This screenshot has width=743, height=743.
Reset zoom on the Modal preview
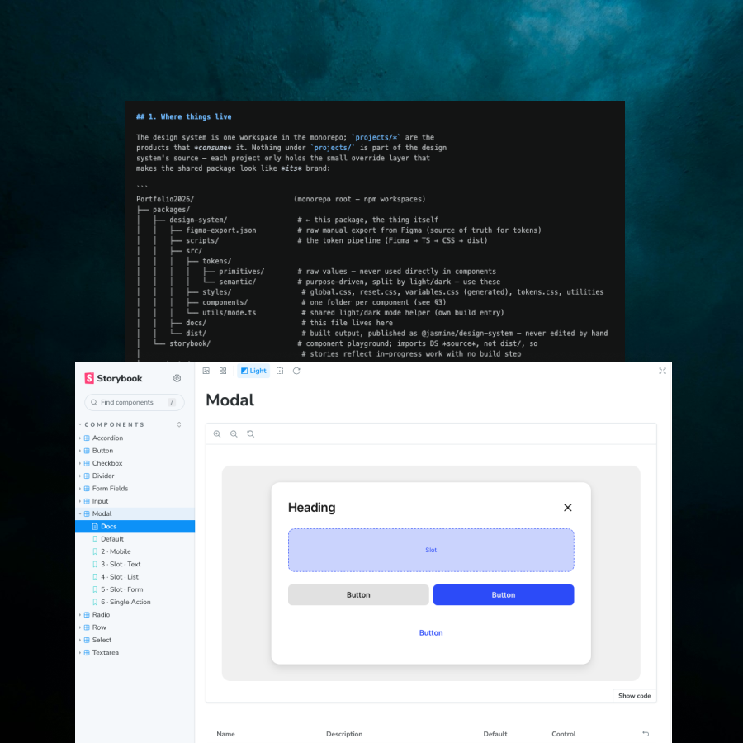[251, 434]
